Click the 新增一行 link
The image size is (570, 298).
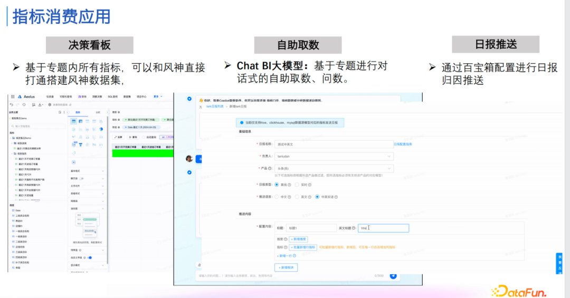[284, 256]
